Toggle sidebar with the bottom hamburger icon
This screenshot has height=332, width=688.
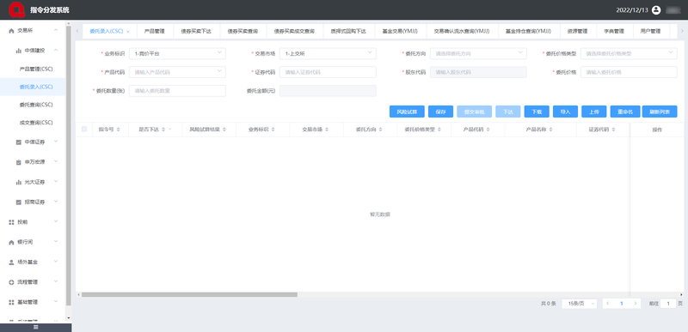tap(35, 327)
